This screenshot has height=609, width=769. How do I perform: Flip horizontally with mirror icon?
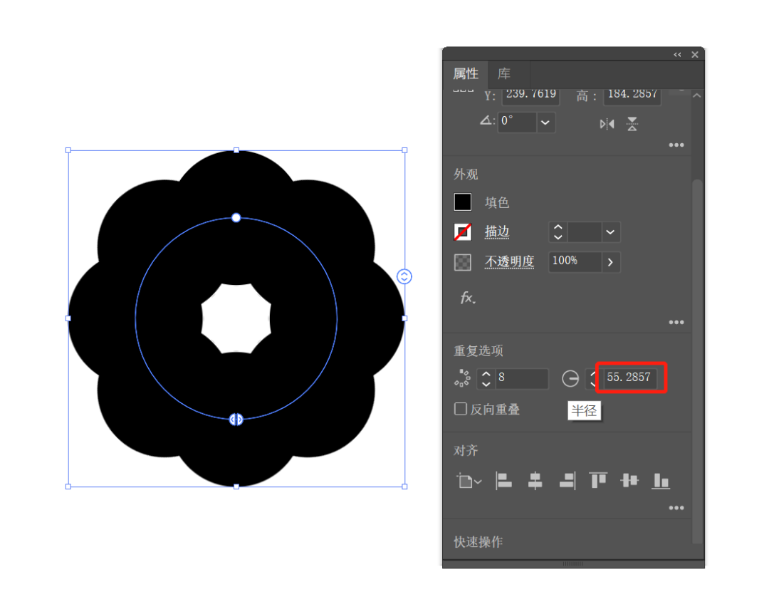pos(607,124)
